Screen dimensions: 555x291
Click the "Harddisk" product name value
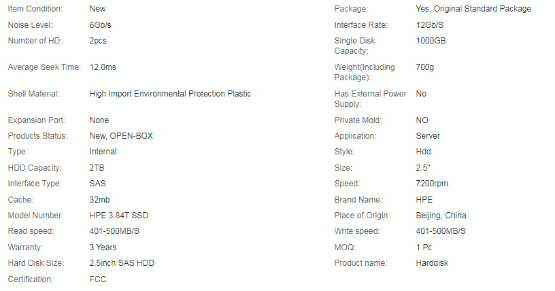tap(432, 263)
